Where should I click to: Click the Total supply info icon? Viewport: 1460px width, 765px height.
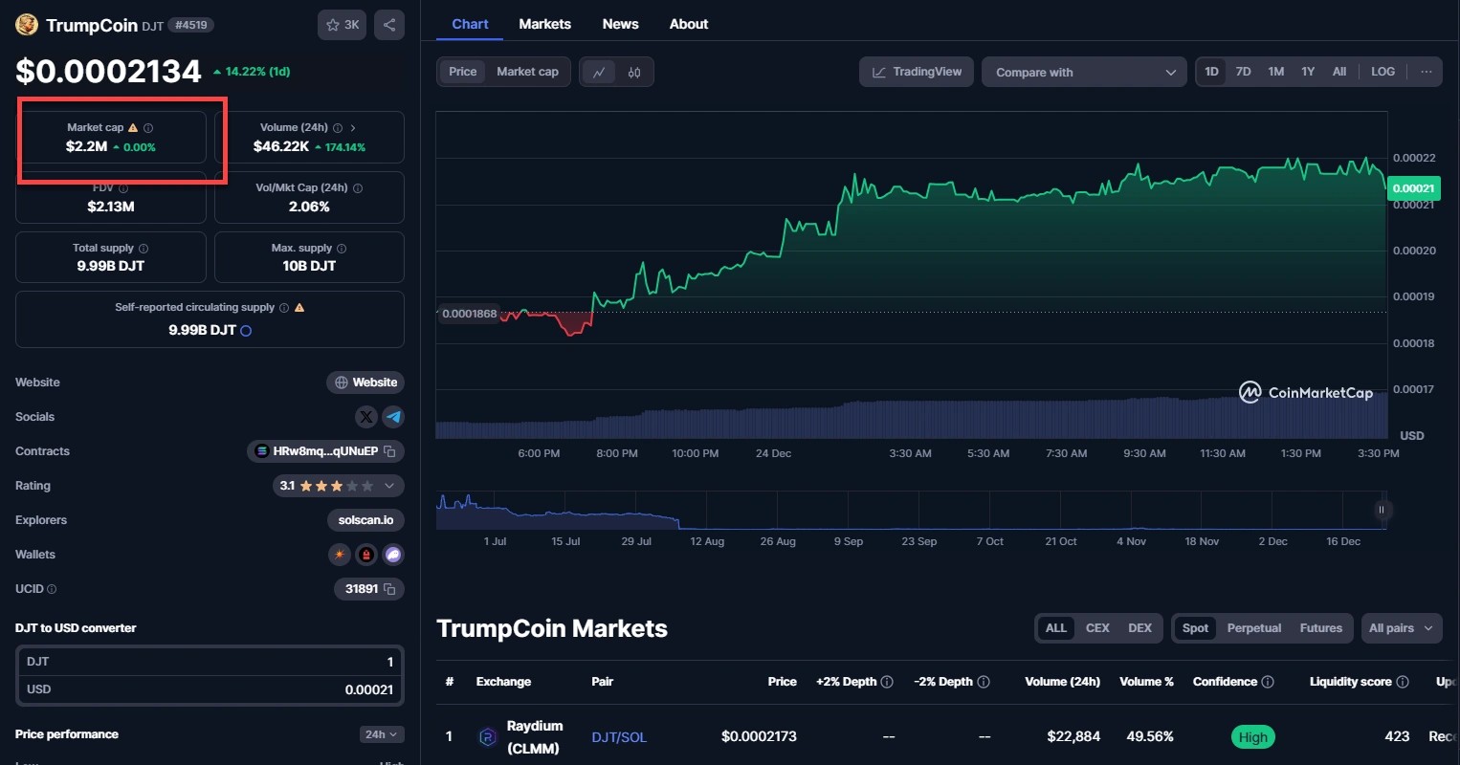click(x=144, y=249)
